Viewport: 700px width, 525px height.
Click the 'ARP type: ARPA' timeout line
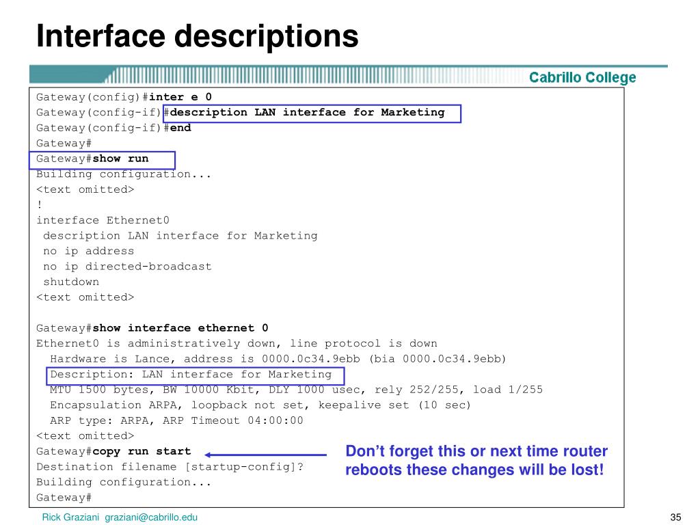(176, 420)
